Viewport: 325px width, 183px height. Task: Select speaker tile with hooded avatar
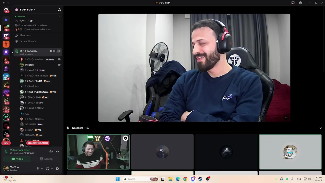click(162, 152)
